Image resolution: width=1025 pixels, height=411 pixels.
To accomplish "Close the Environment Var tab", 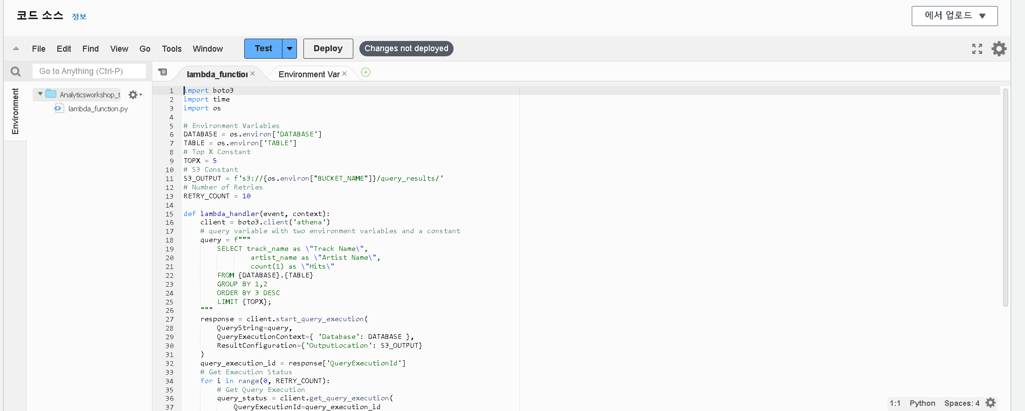I will pos(344,74).
